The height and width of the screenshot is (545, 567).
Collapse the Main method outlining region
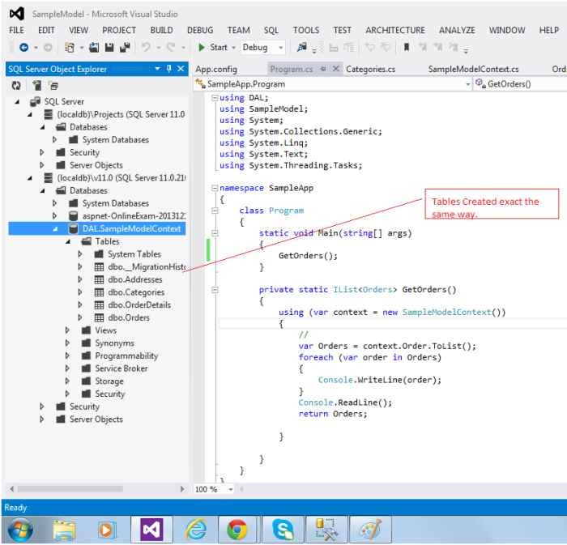click(x=215, y=233)
